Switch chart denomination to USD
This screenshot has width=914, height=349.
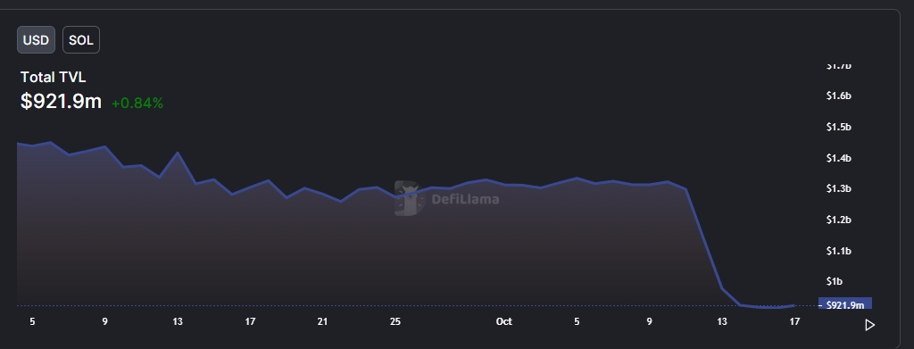click(x=36, y=40)
